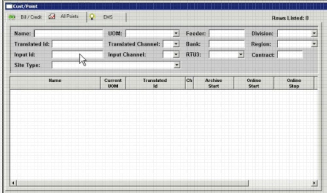This screenshot has width=327, height=193.
Task: Expand the RTU3 dropdown
Action: click(241, 55)
